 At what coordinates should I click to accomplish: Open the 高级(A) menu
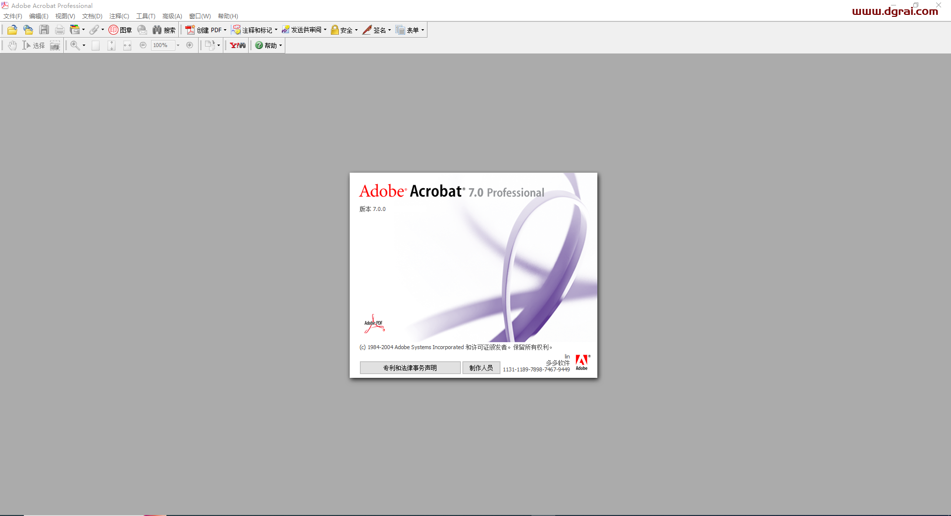coord(172,16)
